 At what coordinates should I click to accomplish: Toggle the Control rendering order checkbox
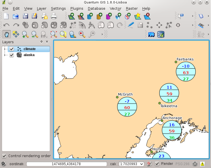[4, 156]
